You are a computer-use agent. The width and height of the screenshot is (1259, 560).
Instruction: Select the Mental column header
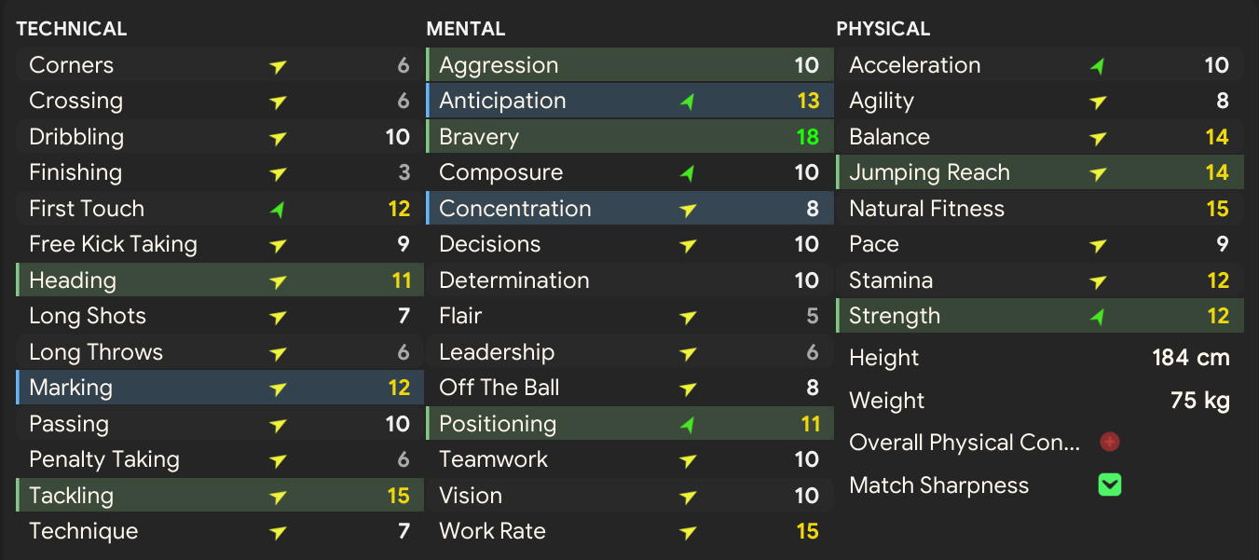466,29
